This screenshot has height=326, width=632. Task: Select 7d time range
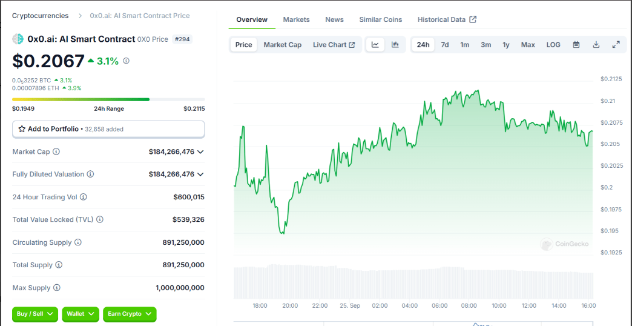445,45
